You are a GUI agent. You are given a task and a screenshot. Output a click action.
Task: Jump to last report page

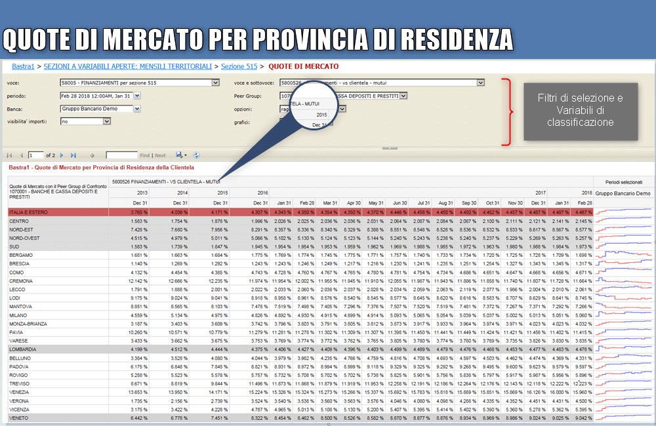pos(73,155)
